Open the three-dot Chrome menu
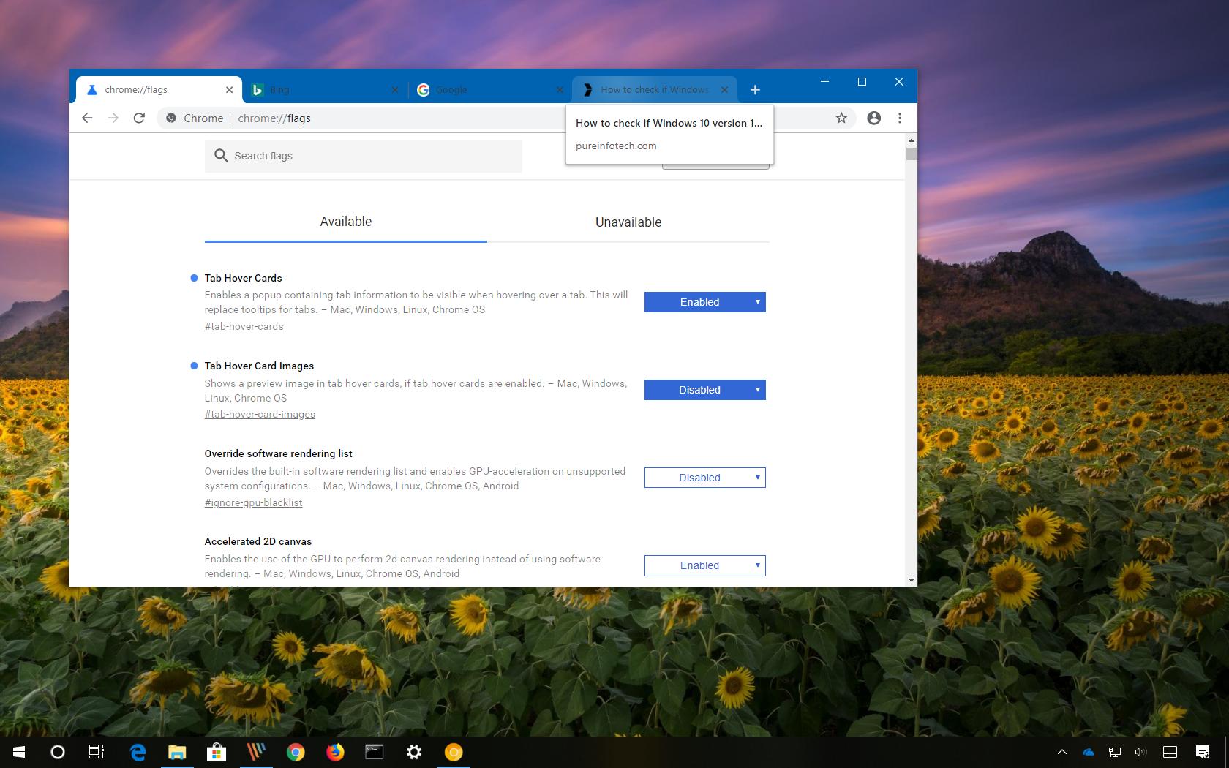 899,118
